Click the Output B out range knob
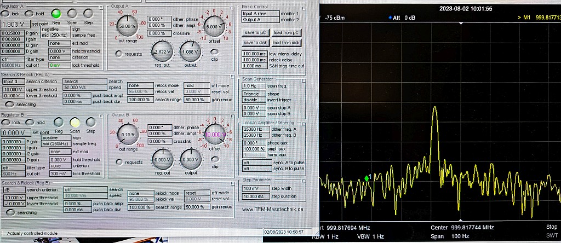Image resolution: width=561 pixels, height=243 pixels. pyautogui.click(x=128, y=135)
